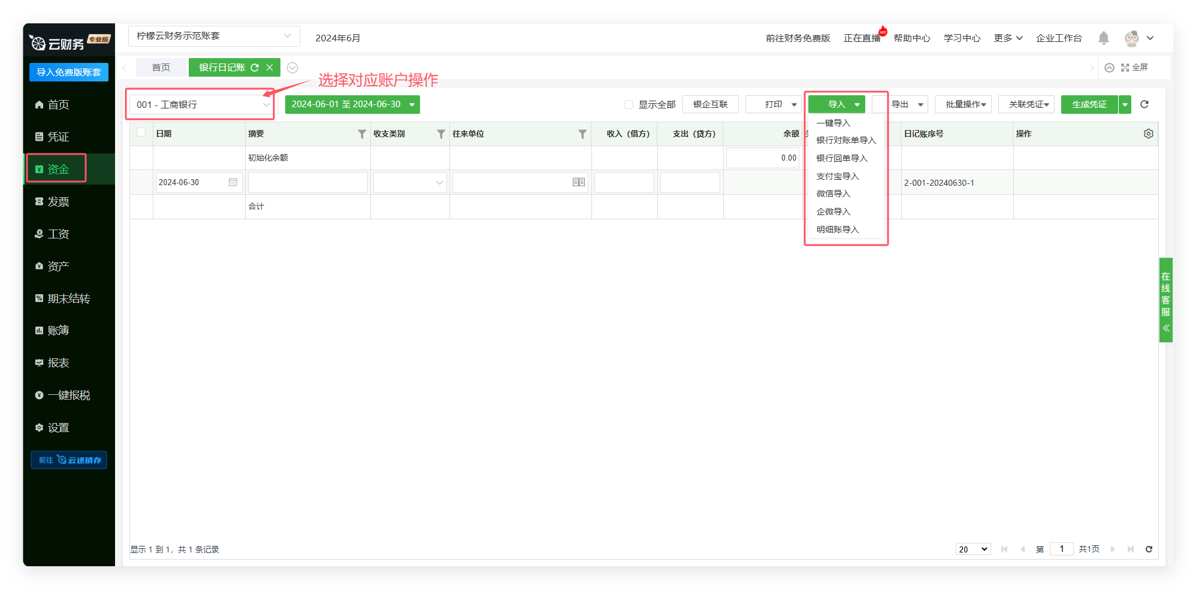Select 银行对账单导入 from import menu
This screenshot has height=589, width=1196.
click(x=845, y=140)
